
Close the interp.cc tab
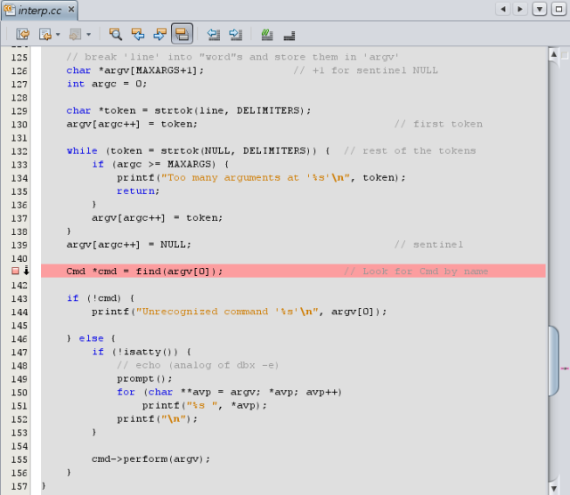click(x=71, y=9)
